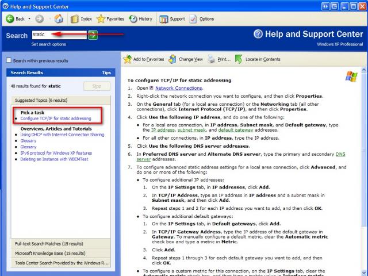Click the green Back arrow icon
The height and width of the screenshot is (276, 368).
coord(10,19)
